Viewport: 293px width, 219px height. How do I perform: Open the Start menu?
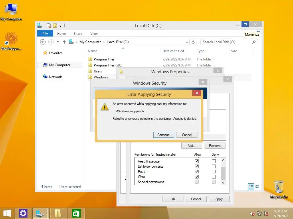click(7, 213)
